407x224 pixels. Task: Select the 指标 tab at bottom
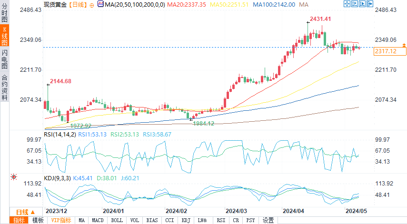tap(19, 220)
